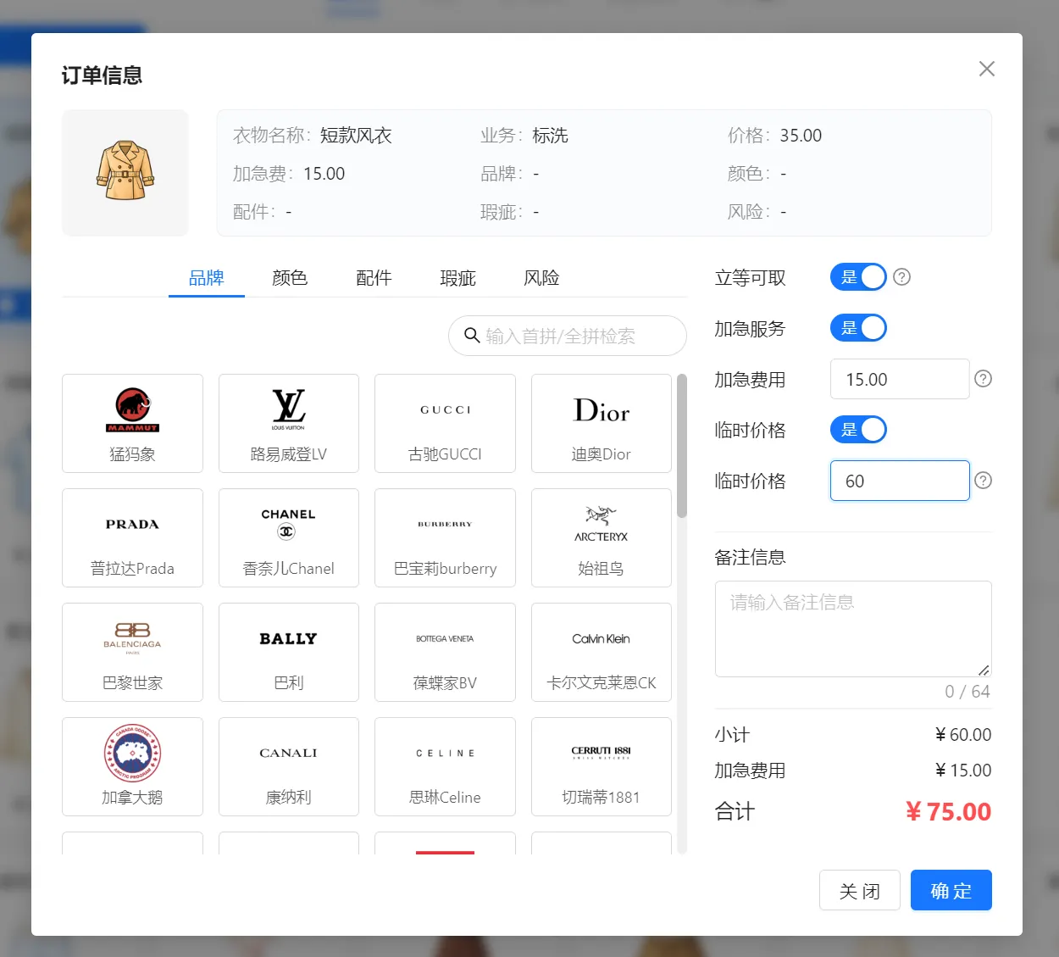1059x957 pixels.
Task: Choose the 路易威登LV brand
Action: click(289, 423)
